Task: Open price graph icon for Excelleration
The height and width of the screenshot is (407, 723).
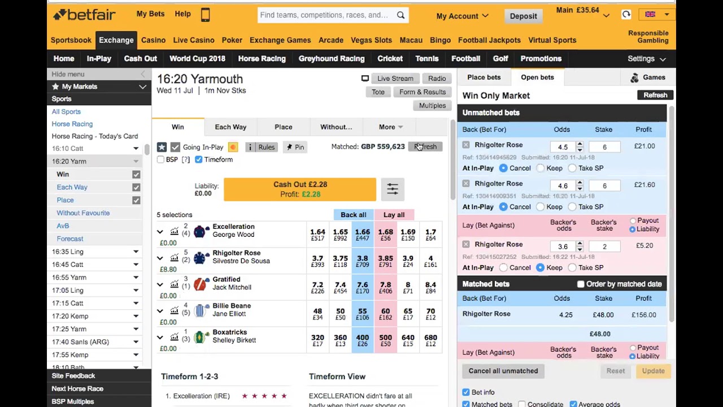Action: coord(174,231)
